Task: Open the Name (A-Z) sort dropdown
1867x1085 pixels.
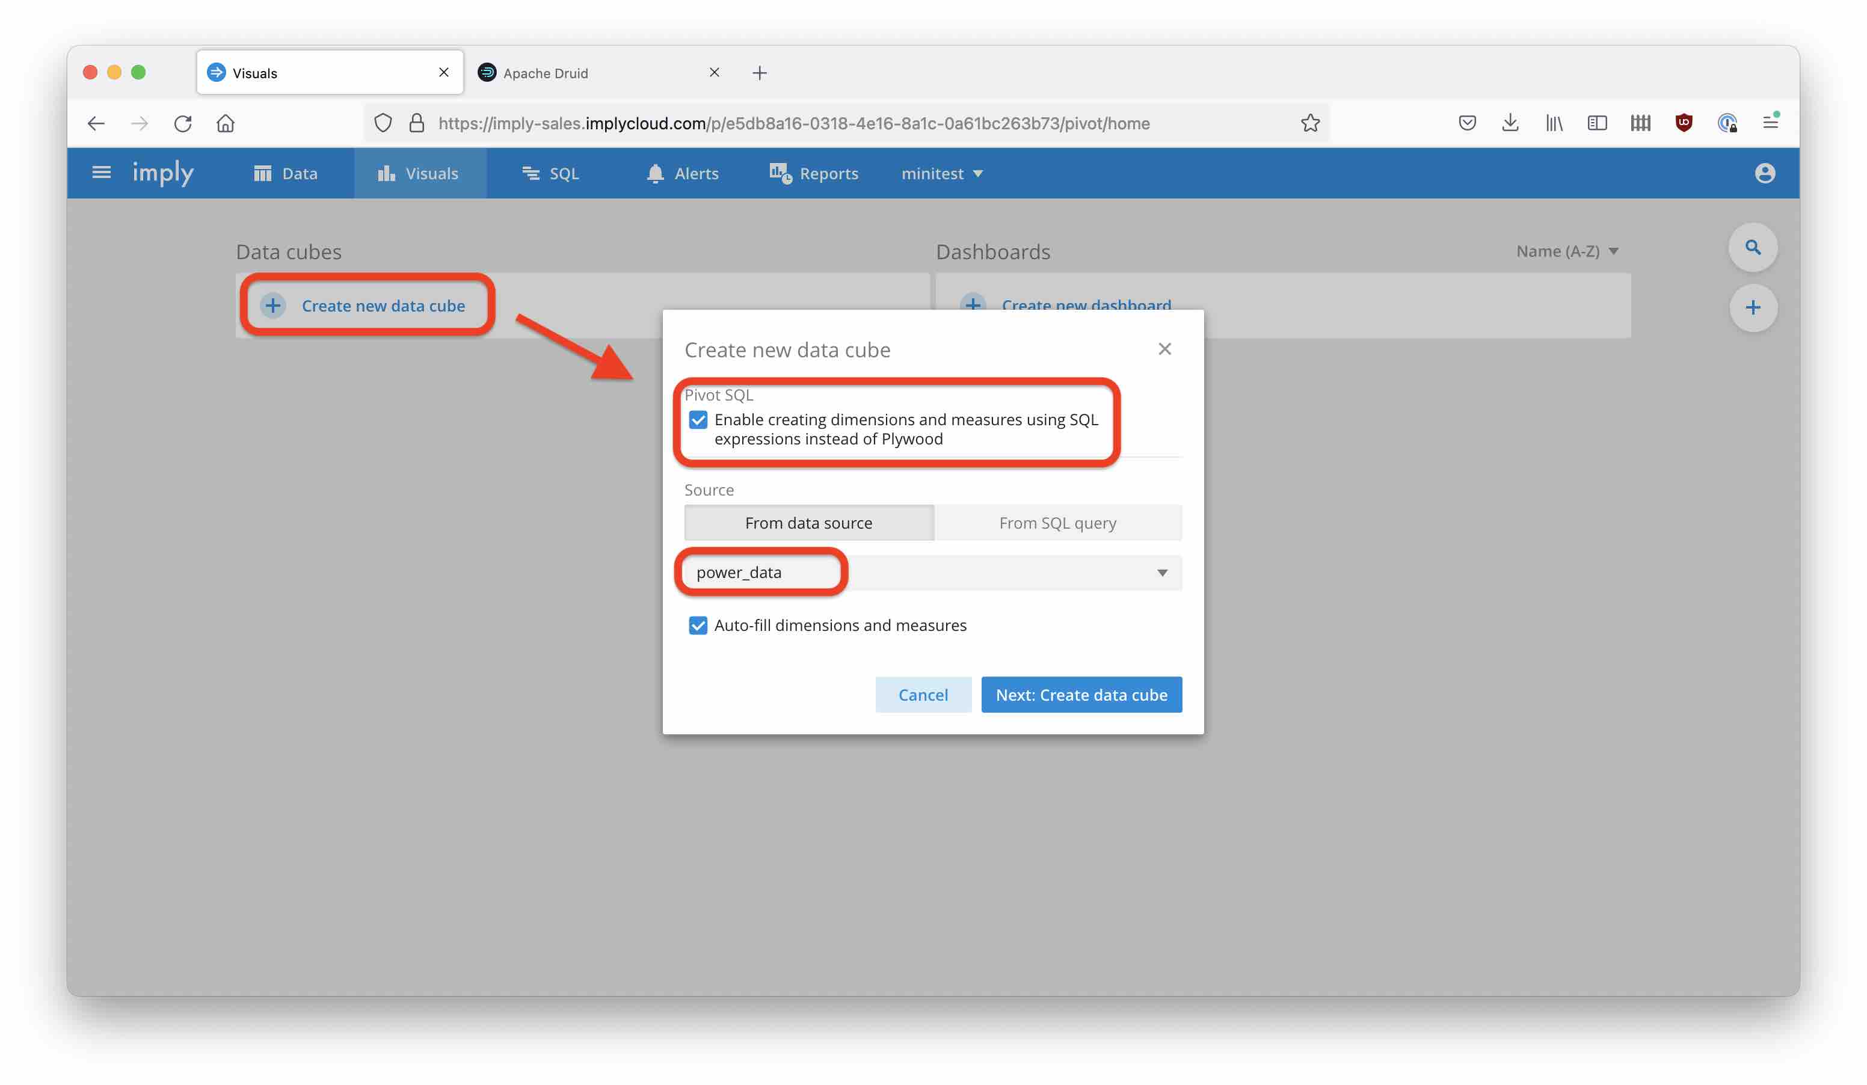Action: click(1566, 251)
